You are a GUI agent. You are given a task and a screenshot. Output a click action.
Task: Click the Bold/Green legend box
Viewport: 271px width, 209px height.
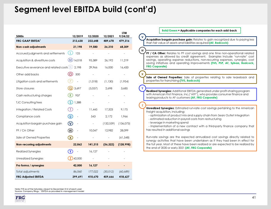pos(199,31)
